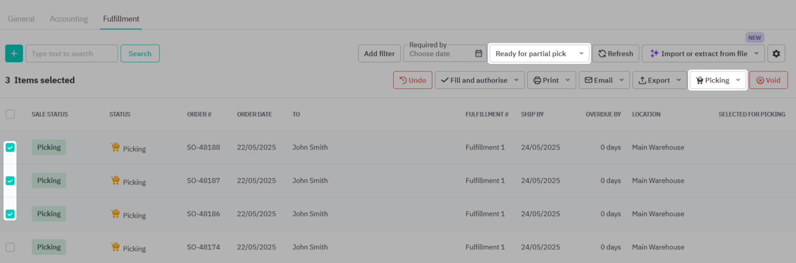Uncheck the SO-48187 row checkbox

(10, 181)
